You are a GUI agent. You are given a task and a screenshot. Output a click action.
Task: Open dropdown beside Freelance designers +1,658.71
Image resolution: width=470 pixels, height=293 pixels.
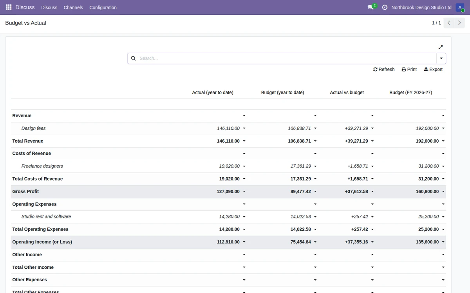(x=372, y=166)
